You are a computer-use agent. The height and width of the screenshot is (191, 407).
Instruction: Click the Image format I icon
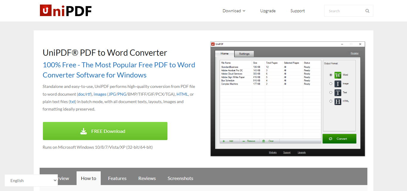[x=338, y=84]
